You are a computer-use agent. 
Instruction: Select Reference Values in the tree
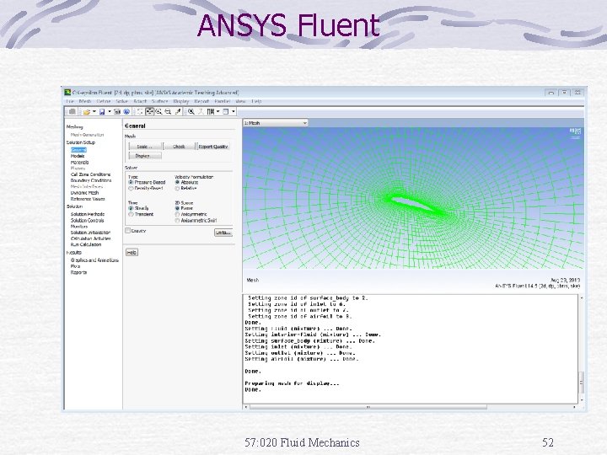click(x=88, y=199)
